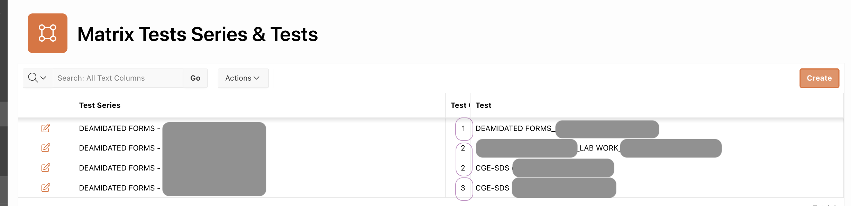This screenshot has height=206, width=851.
Task: Click the Create button
Action: pyautogui.click(x=819, y=78)
